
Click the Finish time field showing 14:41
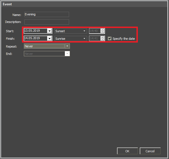[94, 39]
